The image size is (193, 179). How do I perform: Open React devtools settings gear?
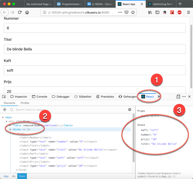click(x=129, y=110)
